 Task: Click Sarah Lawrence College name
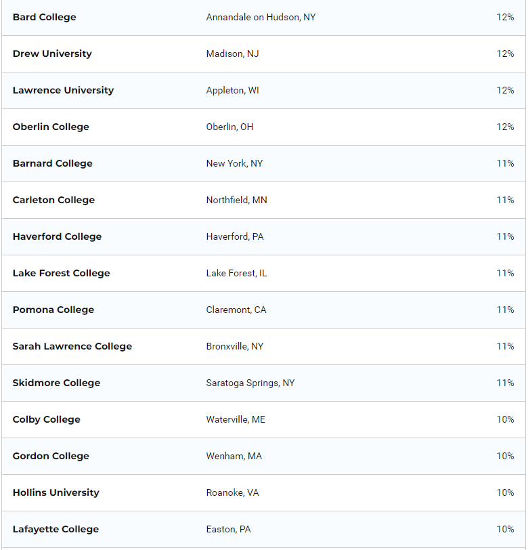(x=72, y=346)
